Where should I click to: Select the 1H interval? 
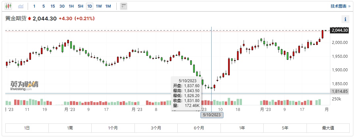71,6
